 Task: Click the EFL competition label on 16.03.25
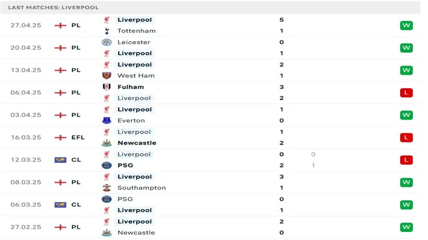78,137
